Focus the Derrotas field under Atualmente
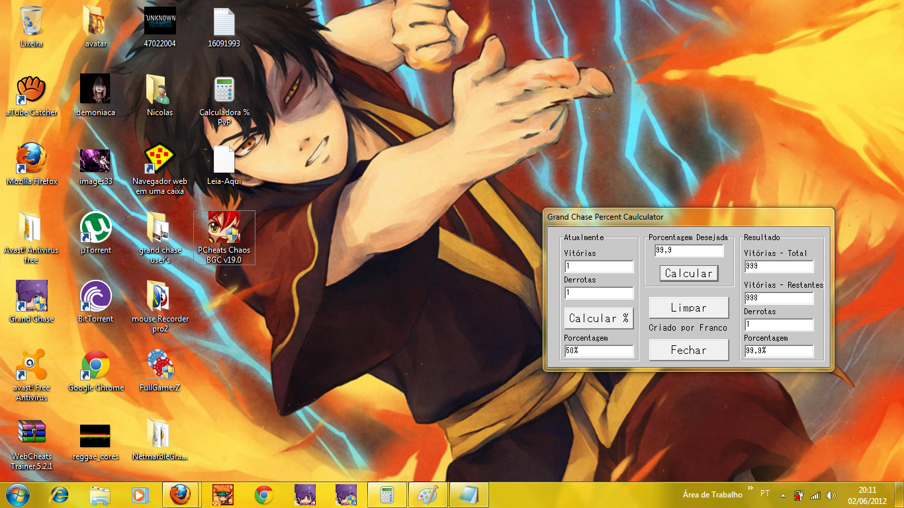The width and height of the screenshot is (904, 508). (x=599, y=293)
